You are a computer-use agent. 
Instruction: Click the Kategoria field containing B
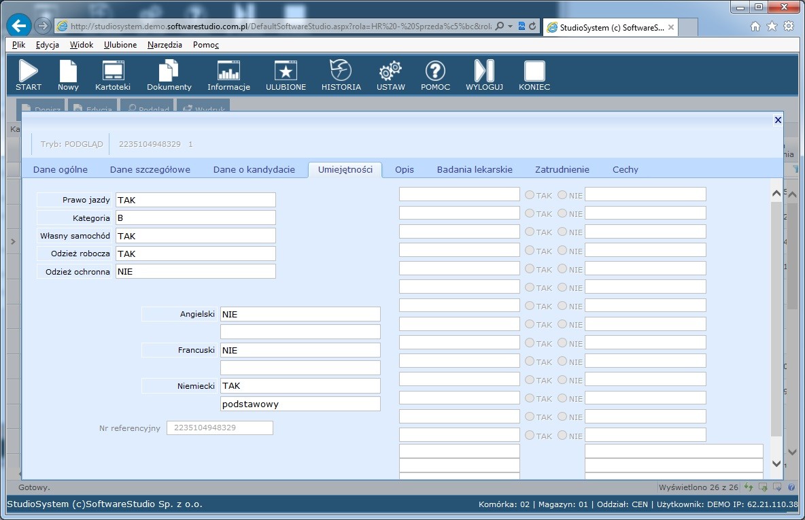[196, 218]
